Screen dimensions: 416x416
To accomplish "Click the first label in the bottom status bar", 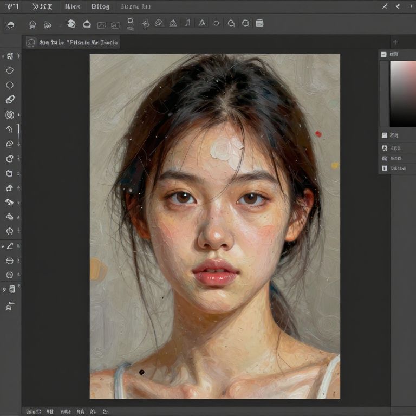I will tap(34, 411).
